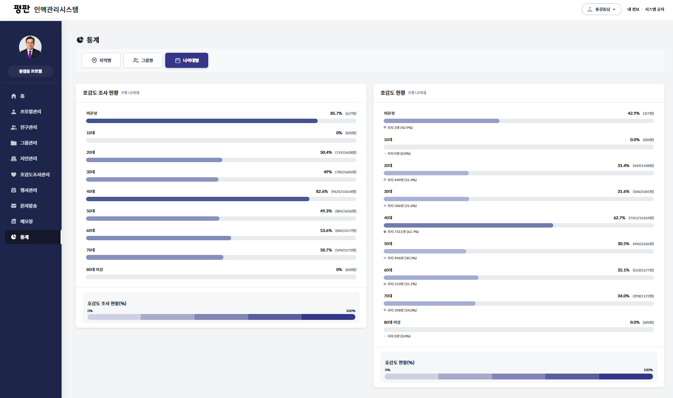Switch to the 지역별 tab
The height and width of the screenshot is (398, 673).
pyautogui.click(x=101, y=61)
